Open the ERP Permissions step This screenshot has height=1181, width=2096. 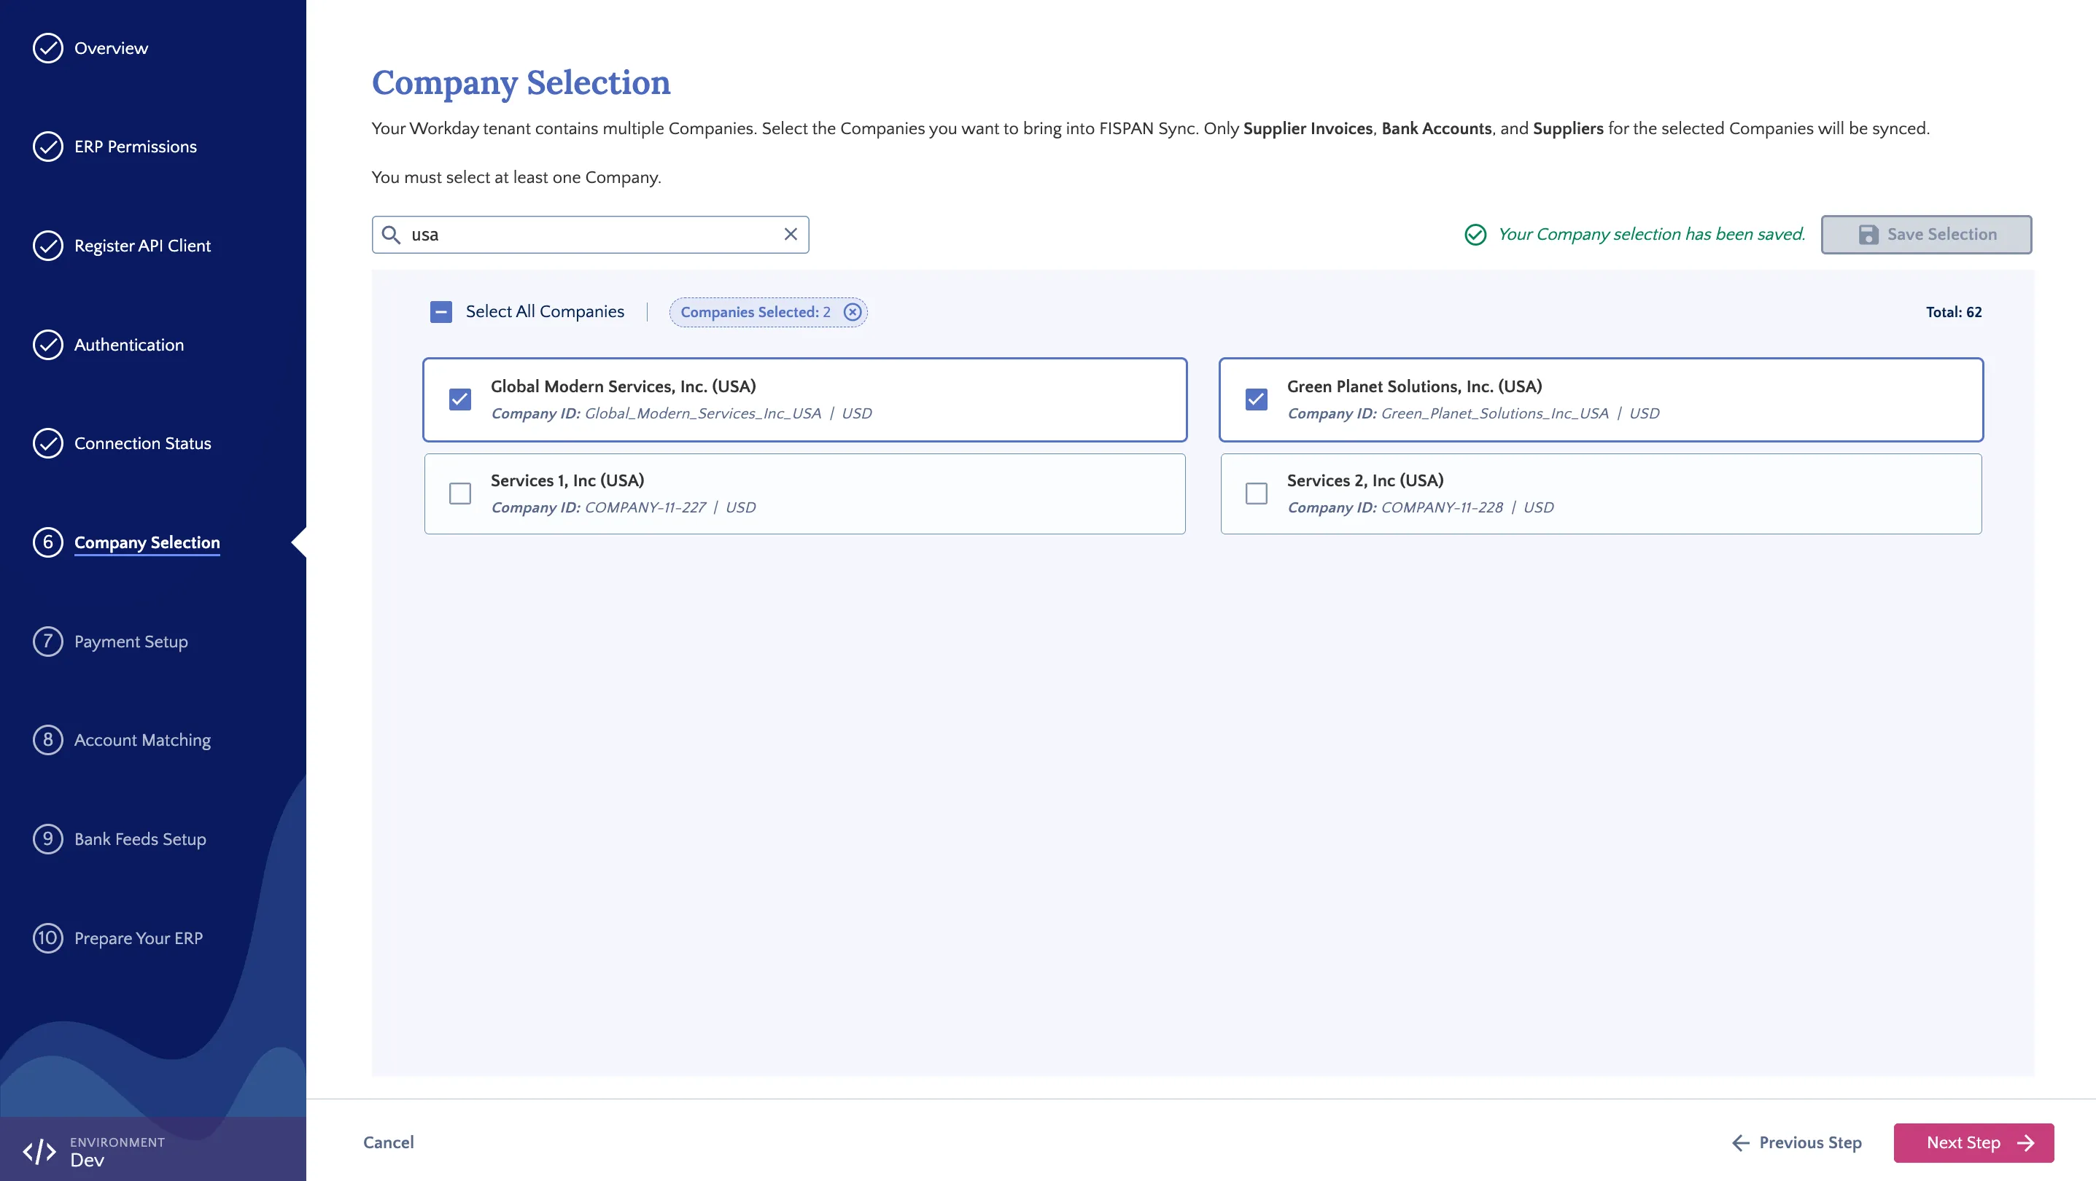(136, 147)
